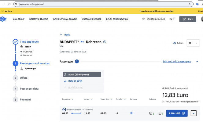Open the refine home-type dropdown
Viewport: 203px width, 122px height.
pos(193,43)
